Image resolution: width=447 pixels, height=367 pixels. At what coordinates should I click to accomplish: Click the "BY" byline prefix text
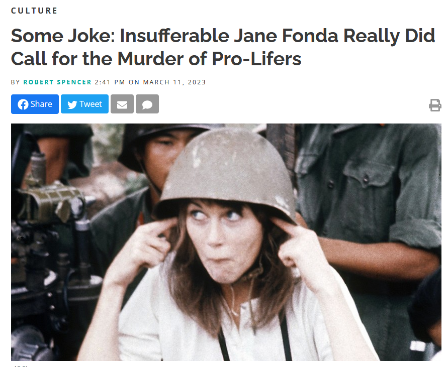[16, 82]
